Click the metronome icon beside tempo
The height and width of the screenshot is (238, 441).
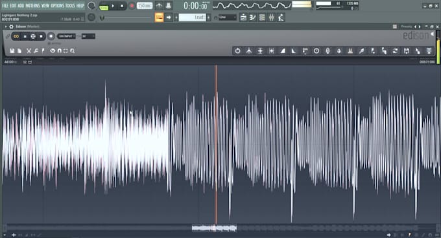[x=159, y=6]
